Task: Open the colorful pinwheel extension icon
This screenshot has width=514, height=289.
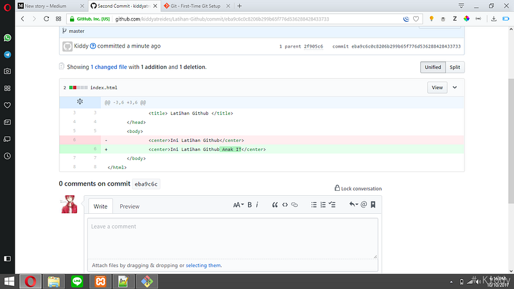Action: click(466, 19)
